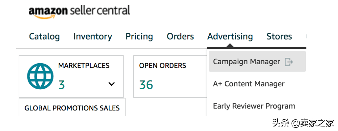The image size is (338, 131).
Task: Click the cut-off menu item after Stores
Action: (306, 37)
